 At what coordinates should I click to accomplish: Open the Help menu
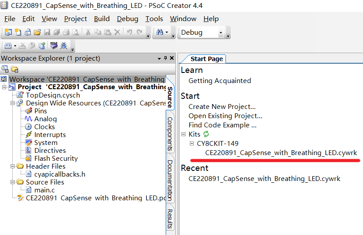click(x=211, y=19)
